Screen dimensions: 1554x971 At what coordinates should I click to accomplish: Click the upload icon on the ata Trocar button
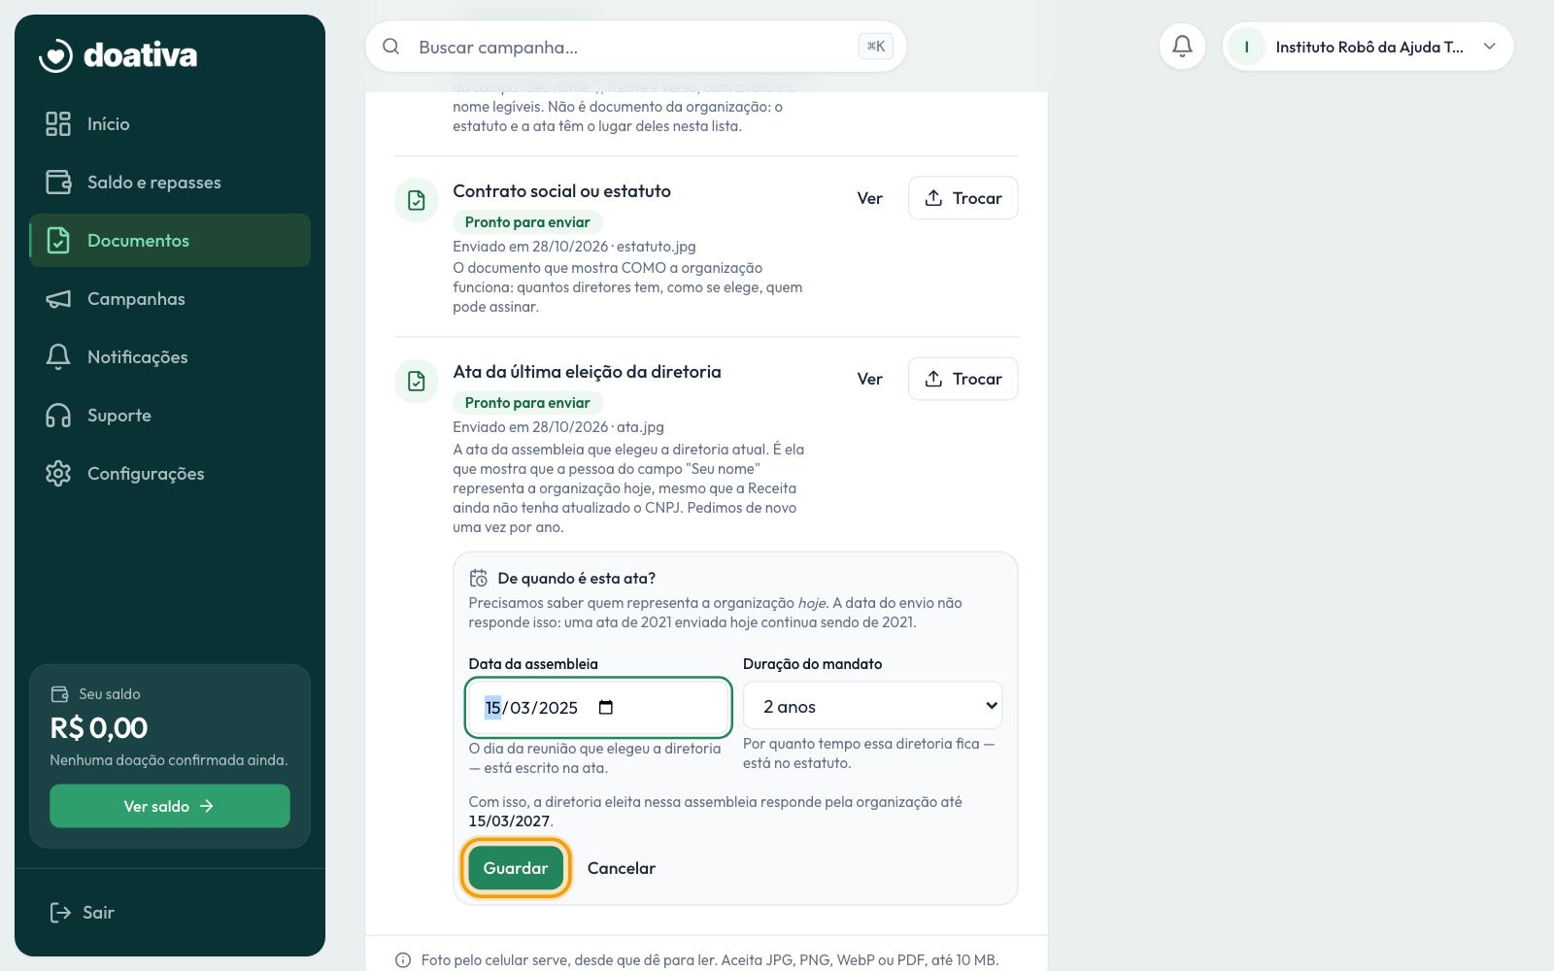tap(933, 379)
